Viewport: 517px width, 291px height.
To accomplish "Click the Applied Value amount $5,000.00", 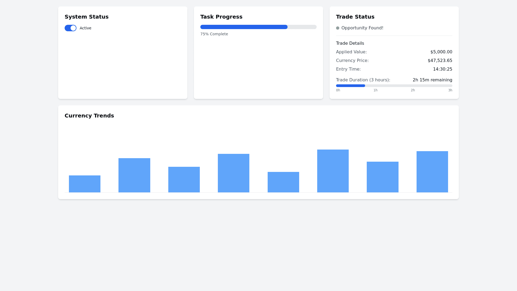I will (441, 52).
